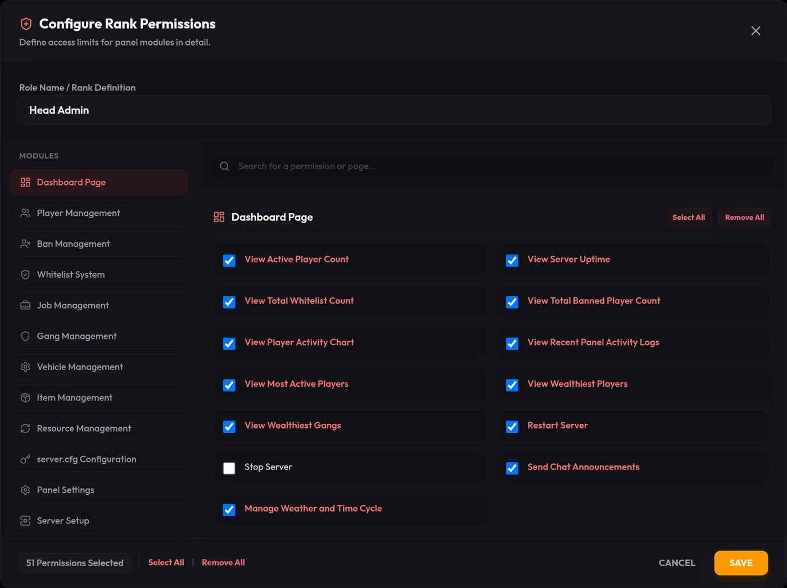Click the orange SAVE button

pyautogui.click(x=741, y=563)
